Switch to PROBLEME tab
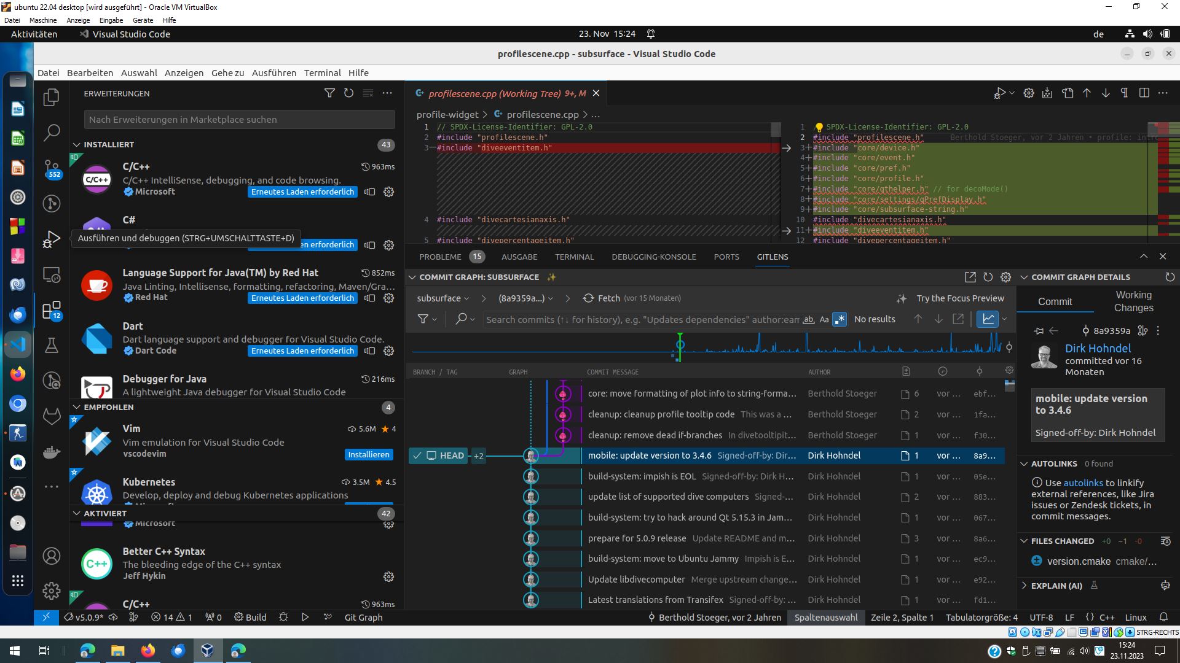This screenshot has height=663, width=1180. (440, 257)
